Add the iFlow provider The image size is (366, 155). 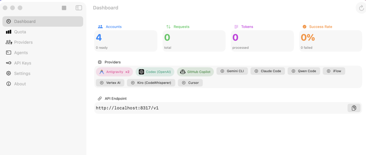tap(334, 71)
